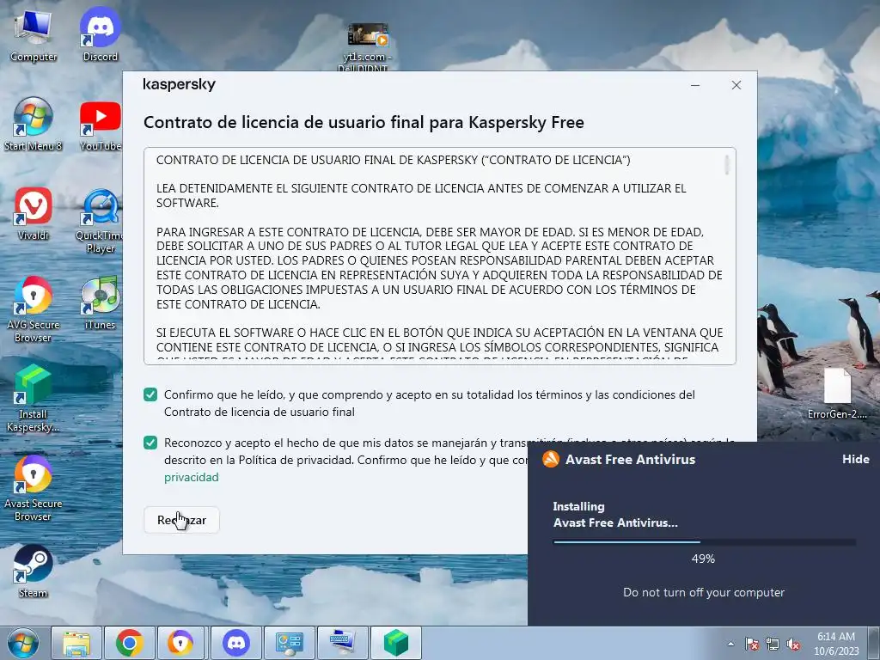Viewport: 880px width, 660px height.
Task: Select the Start Menu 8 desktop icon
Action: pos(34,125)
